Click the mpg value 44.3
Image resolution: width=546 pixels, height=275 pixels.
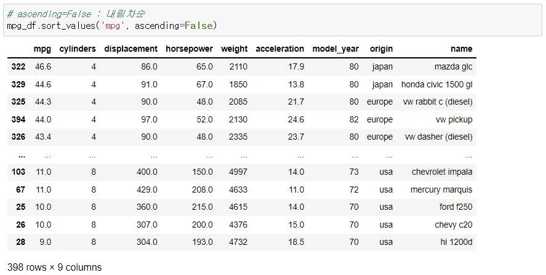coord(43,102)
